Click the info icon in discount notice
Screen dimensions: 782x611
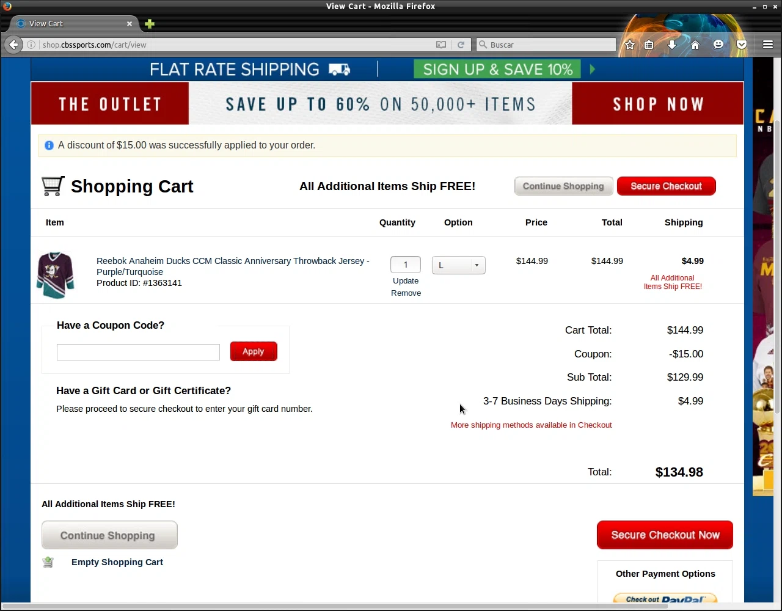tap(49, 145)
